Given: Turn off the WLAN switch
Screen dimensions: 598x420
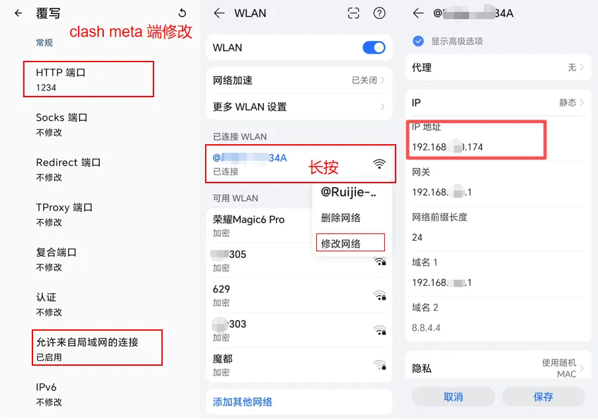Looking at the screenshot, I should [372, 47].
